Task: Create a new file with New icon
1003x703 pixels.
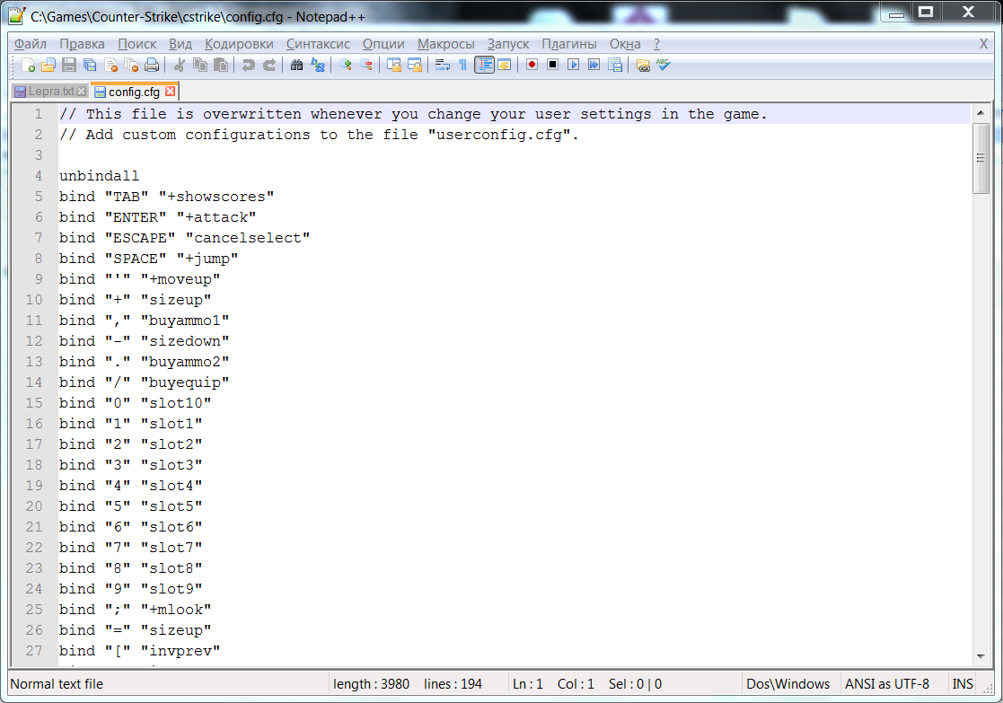Action: [x=28, y=66]
